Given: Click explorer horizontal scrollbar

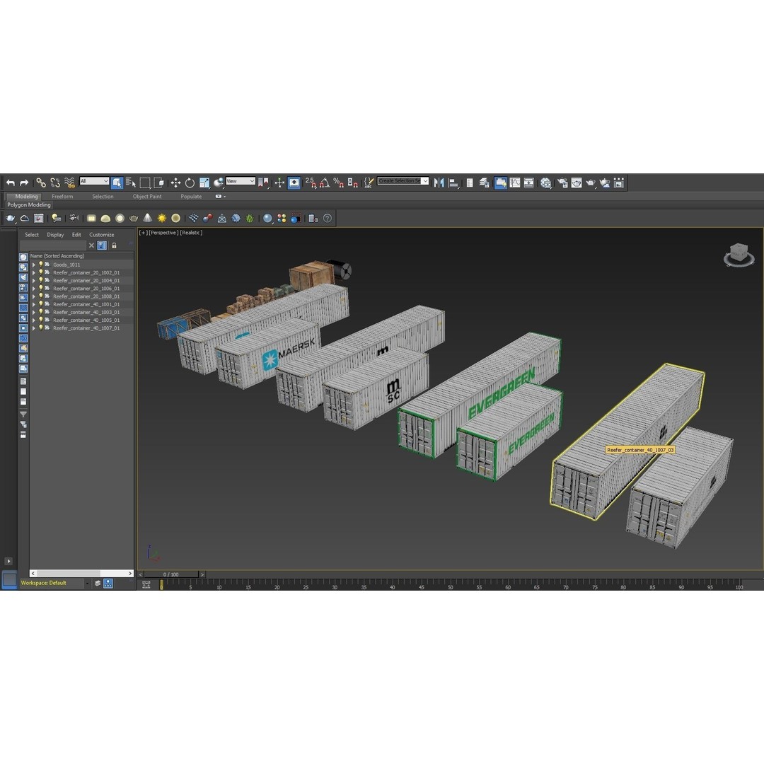Looking at the screenshot, I should (81, 574).
